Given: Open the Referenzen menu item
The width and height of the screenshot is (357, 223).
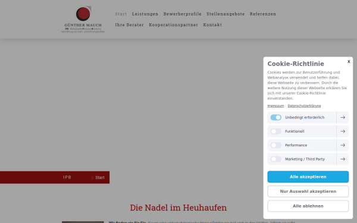Looking at the screenshot, I should click(x=263, y=14).
